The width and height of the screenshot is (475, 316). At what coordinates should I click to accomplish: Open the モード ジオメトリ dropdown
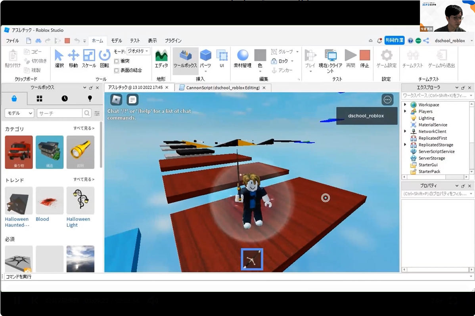pos(138,51)
